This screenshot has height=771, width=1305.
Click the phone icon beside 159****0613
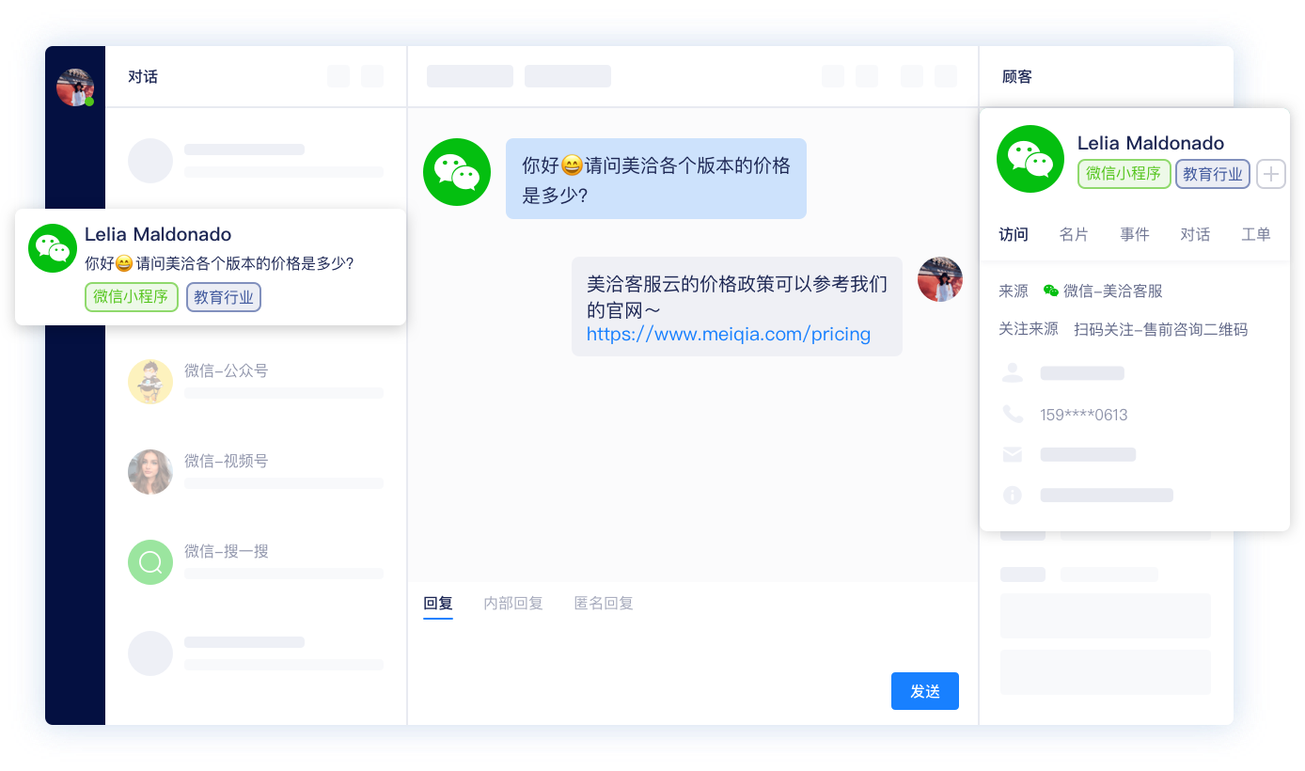click(1013, 415)
